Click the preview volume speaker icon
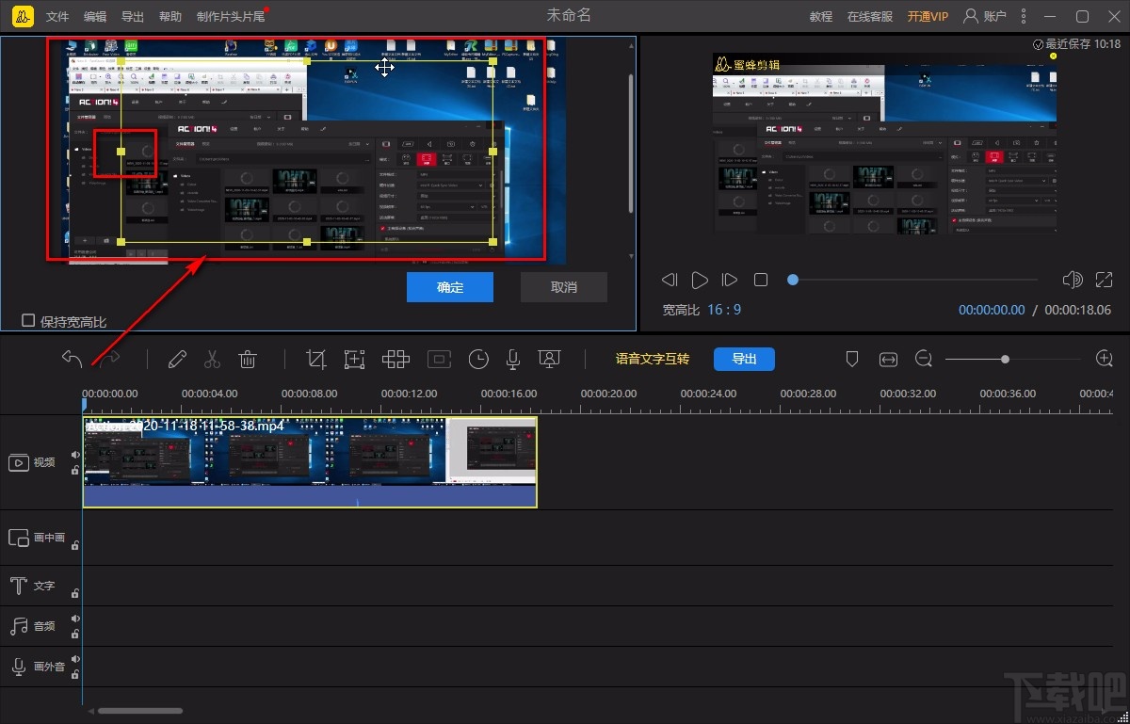This screenshot has width=1130, height=724. 1072,280
